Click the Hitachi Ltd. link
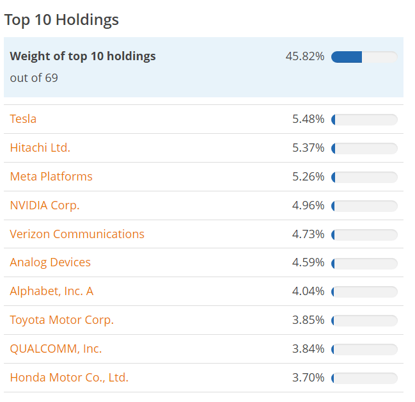 click(40, 148)
